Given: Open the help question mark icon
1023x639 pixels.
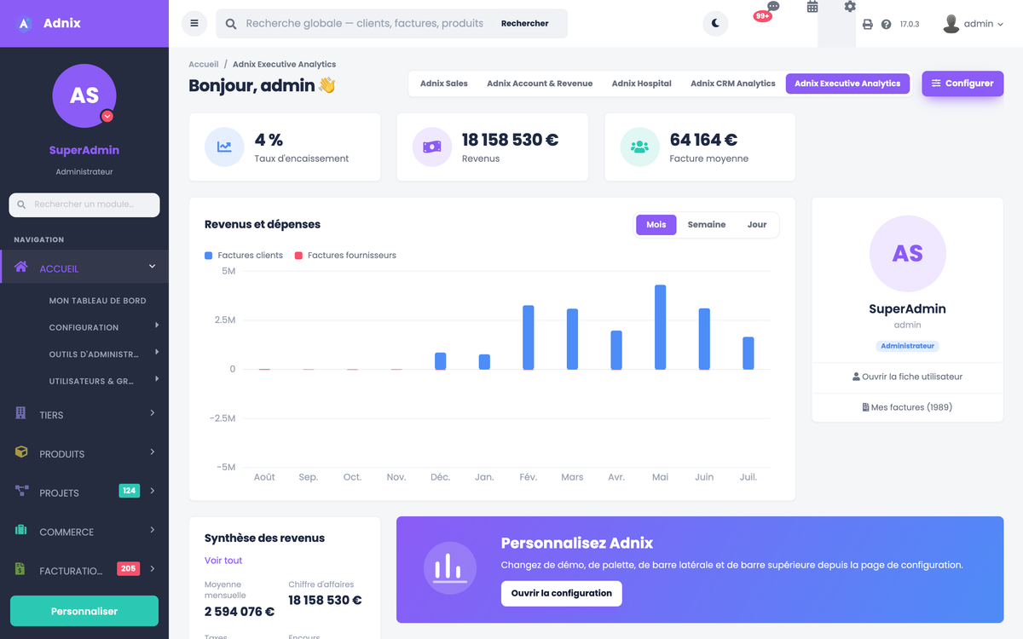Looking at the screenshot, I should coord(887,25).
